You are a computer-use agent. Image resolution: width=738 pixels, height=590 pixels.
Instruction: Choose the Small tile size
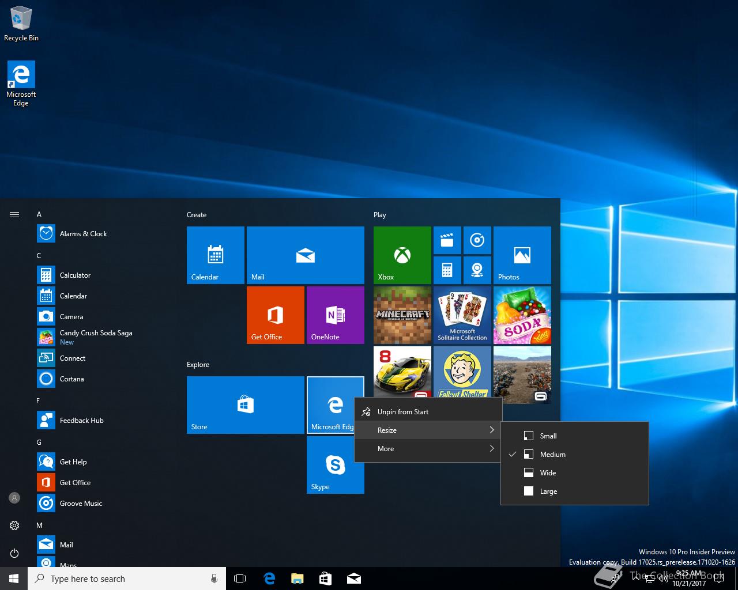575,436
